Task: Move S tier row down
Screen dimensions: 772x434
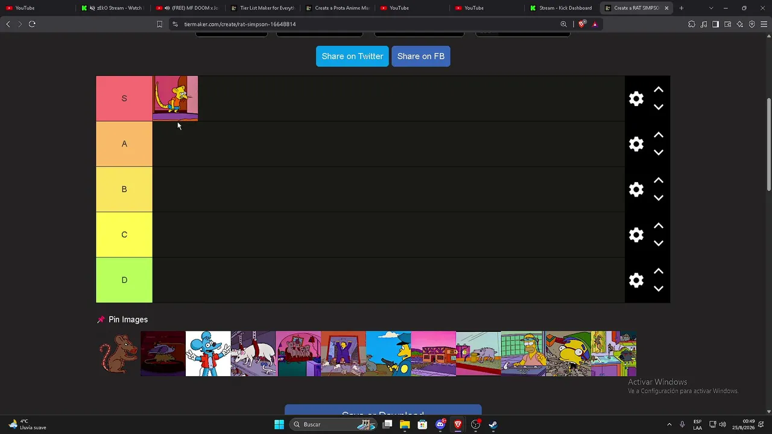Action: (659, 107)
